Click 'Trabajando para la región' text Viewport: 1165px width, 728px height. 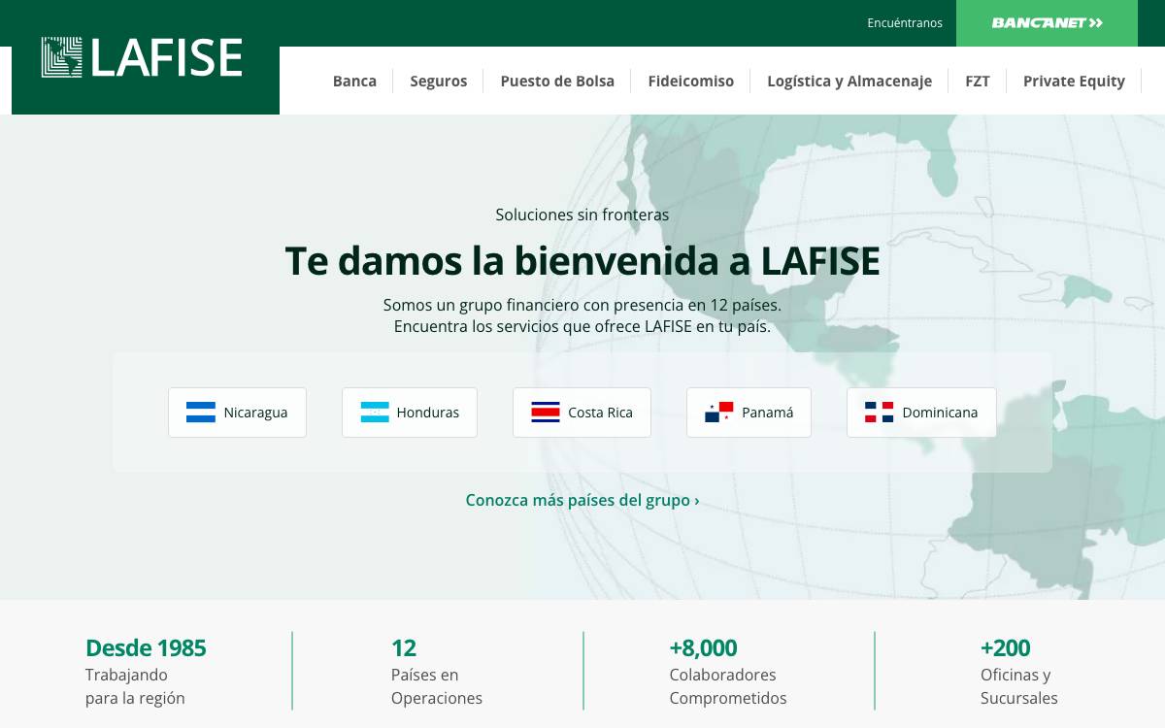tap(135, 686)
